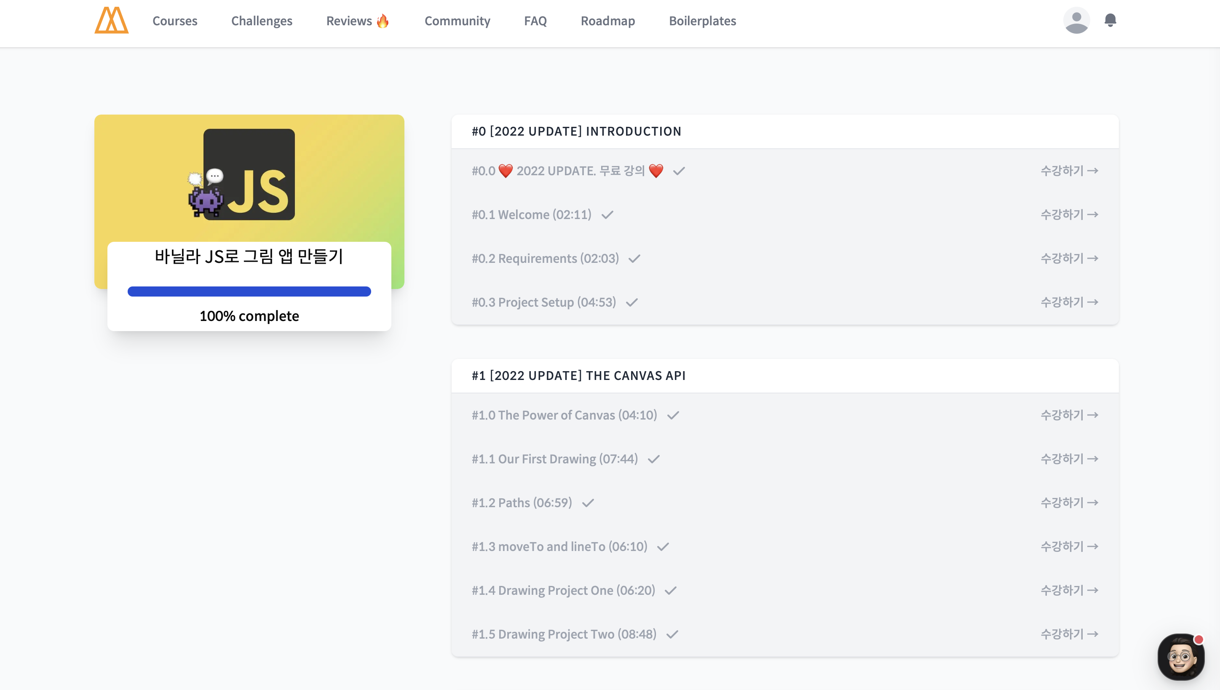Click the Nomad Coders logo
Viewport: 1220px width, 690px height.
pos(111,21)
